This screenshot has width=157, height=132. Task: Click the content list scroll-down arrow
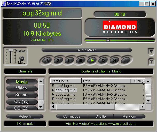tap(148, 101)
